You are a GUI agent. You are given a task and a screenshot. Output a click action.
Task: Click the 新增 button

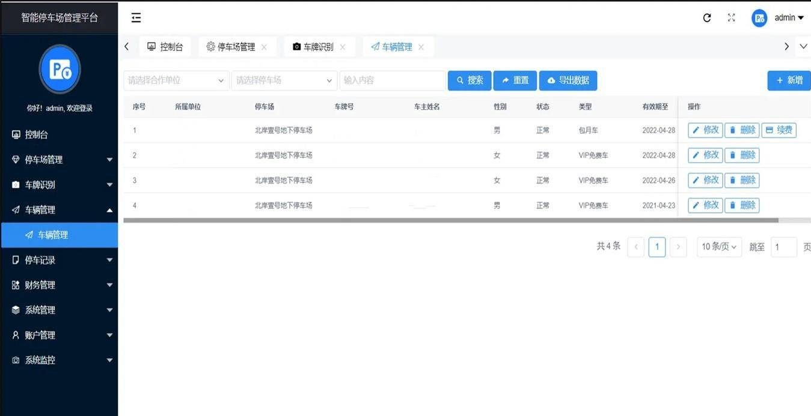(789, 80)
